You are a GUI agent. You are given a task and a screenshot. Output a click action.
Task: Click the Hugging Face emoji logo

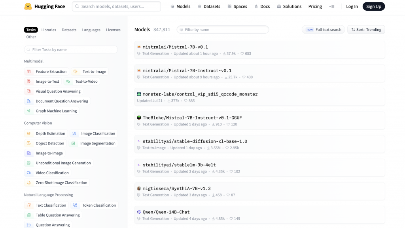tap(28, 6)
